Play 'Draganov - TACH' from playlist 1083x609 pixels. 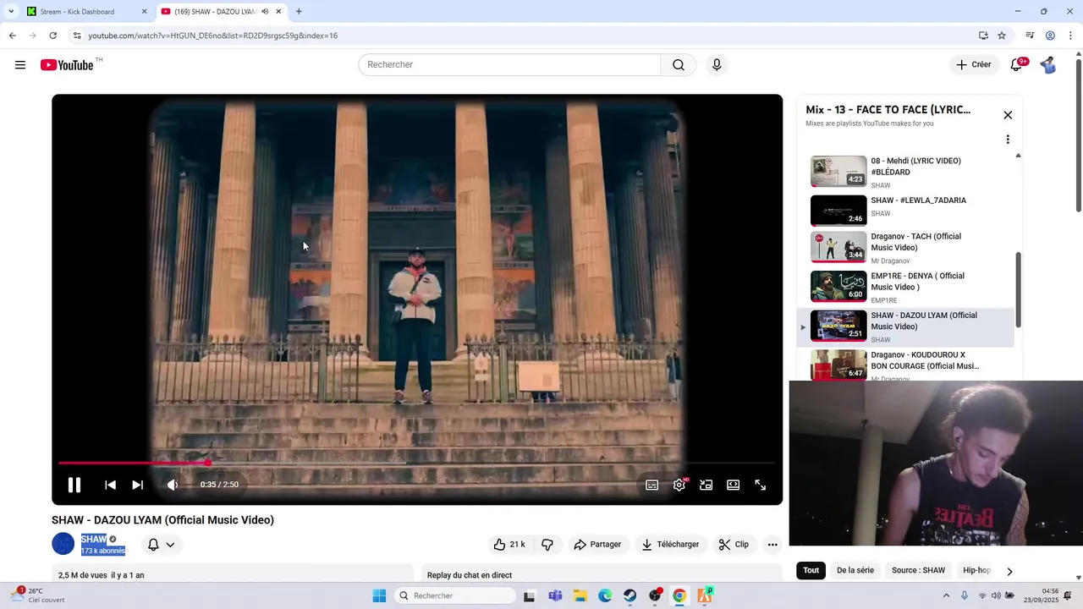(905, 250)
